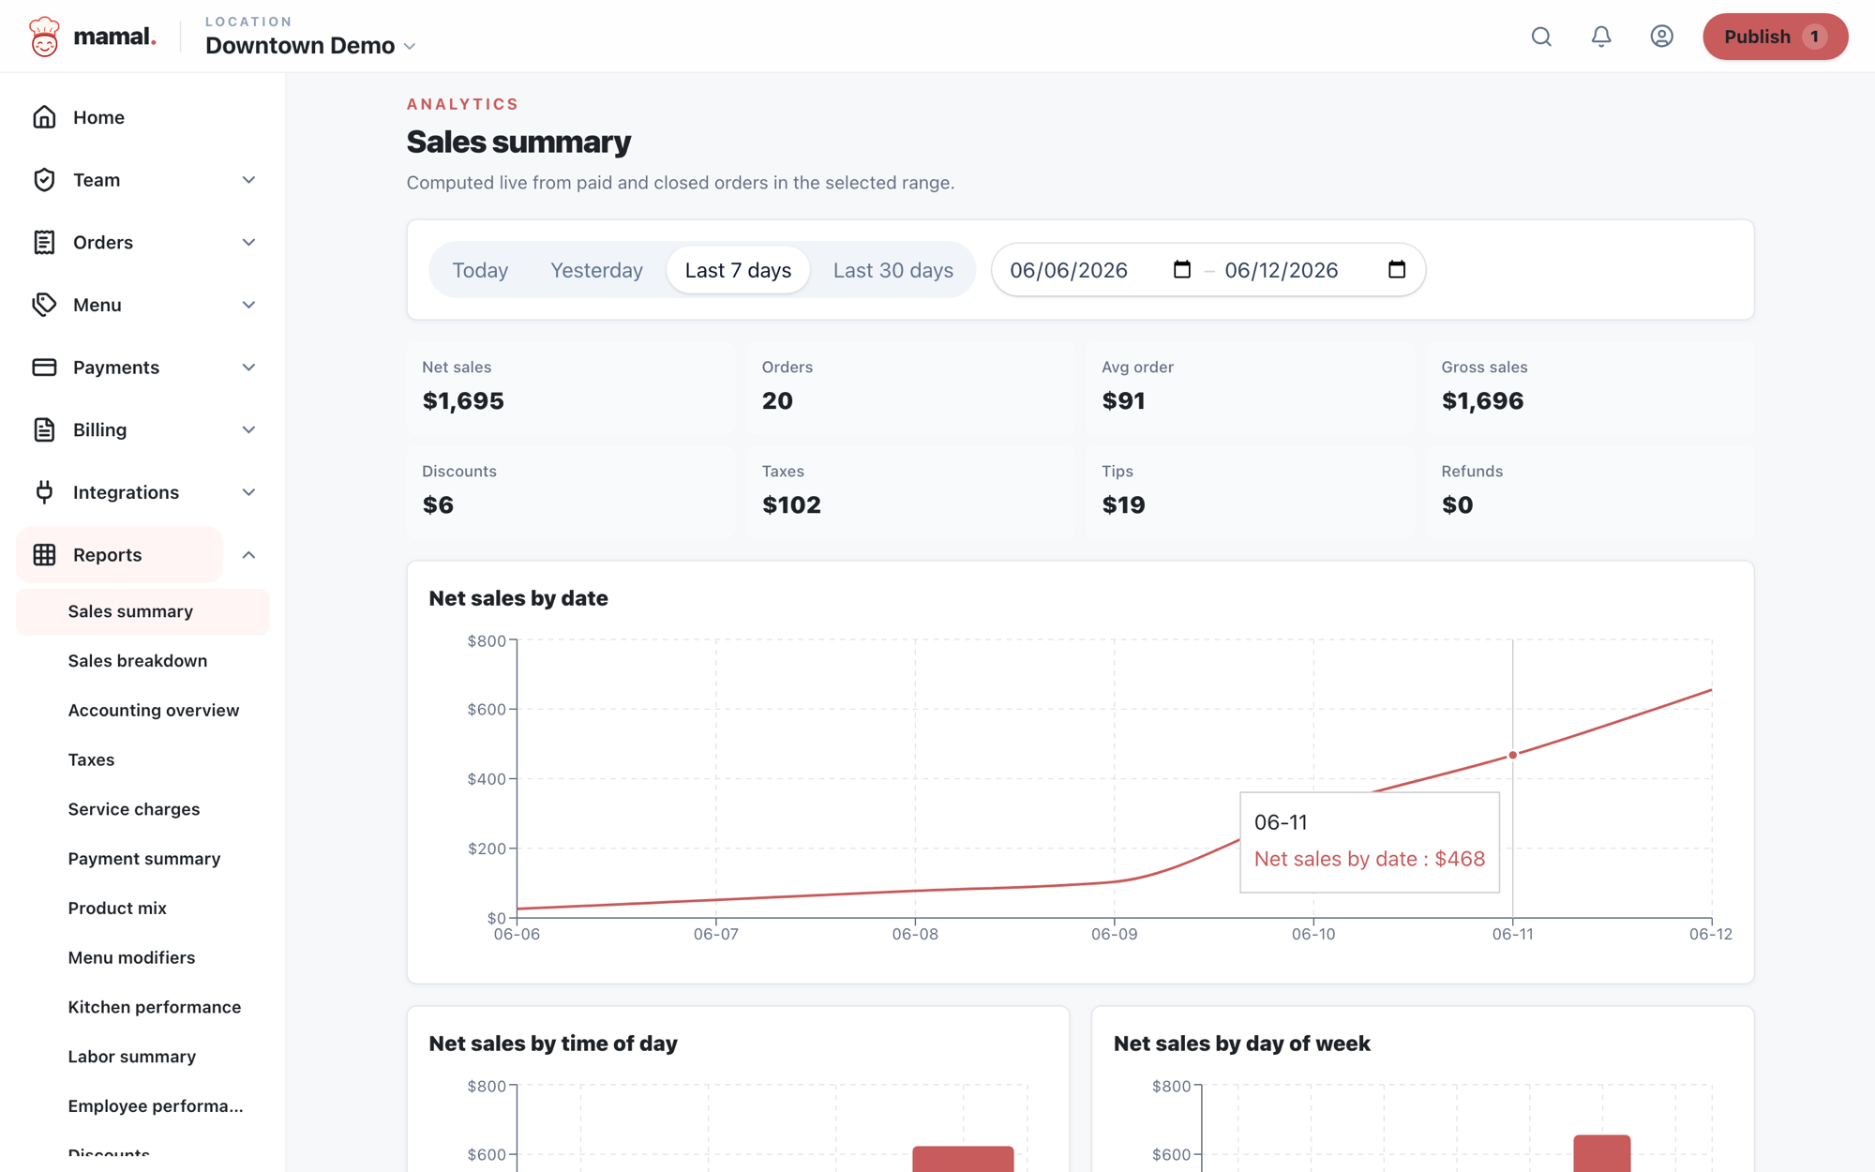Open Payment summary report
Viewport: 1875px width, 1172px height.
click(142, 859)
